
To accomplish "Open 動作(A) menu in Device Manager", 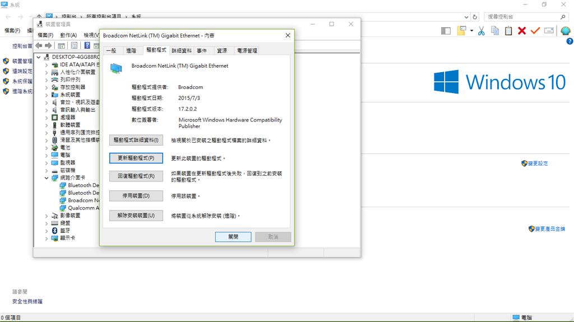I will point(68,35).
